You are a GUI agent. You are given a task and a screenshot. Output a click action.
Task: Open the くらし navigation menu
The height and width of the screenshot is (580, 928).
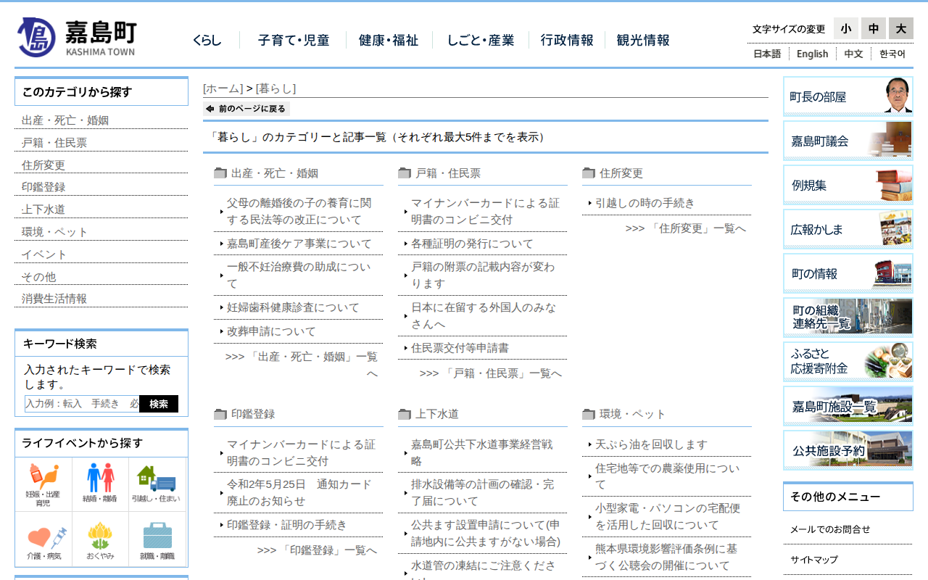click(207, 41)
